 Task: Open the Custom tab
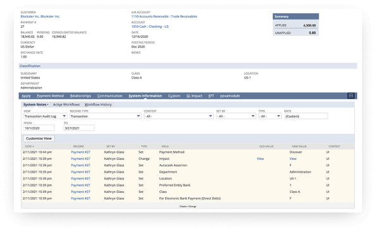click(x=174, y=95)
